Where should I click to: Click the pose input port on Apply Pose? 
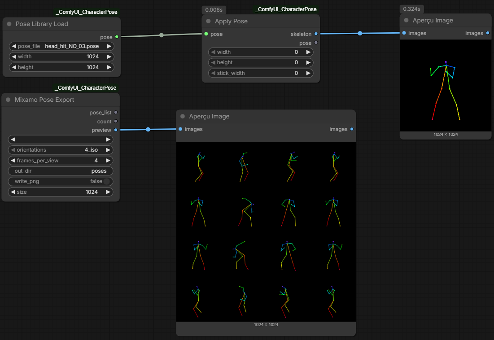(x=206, y=34)
